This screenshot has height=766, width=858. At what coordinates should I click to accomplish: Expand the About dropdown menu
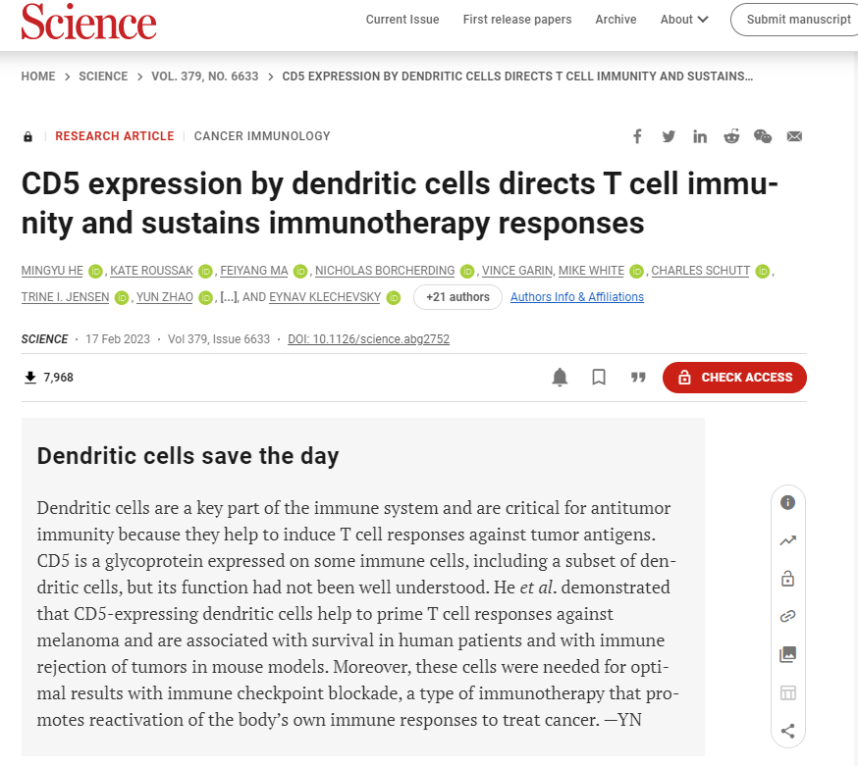684,20
